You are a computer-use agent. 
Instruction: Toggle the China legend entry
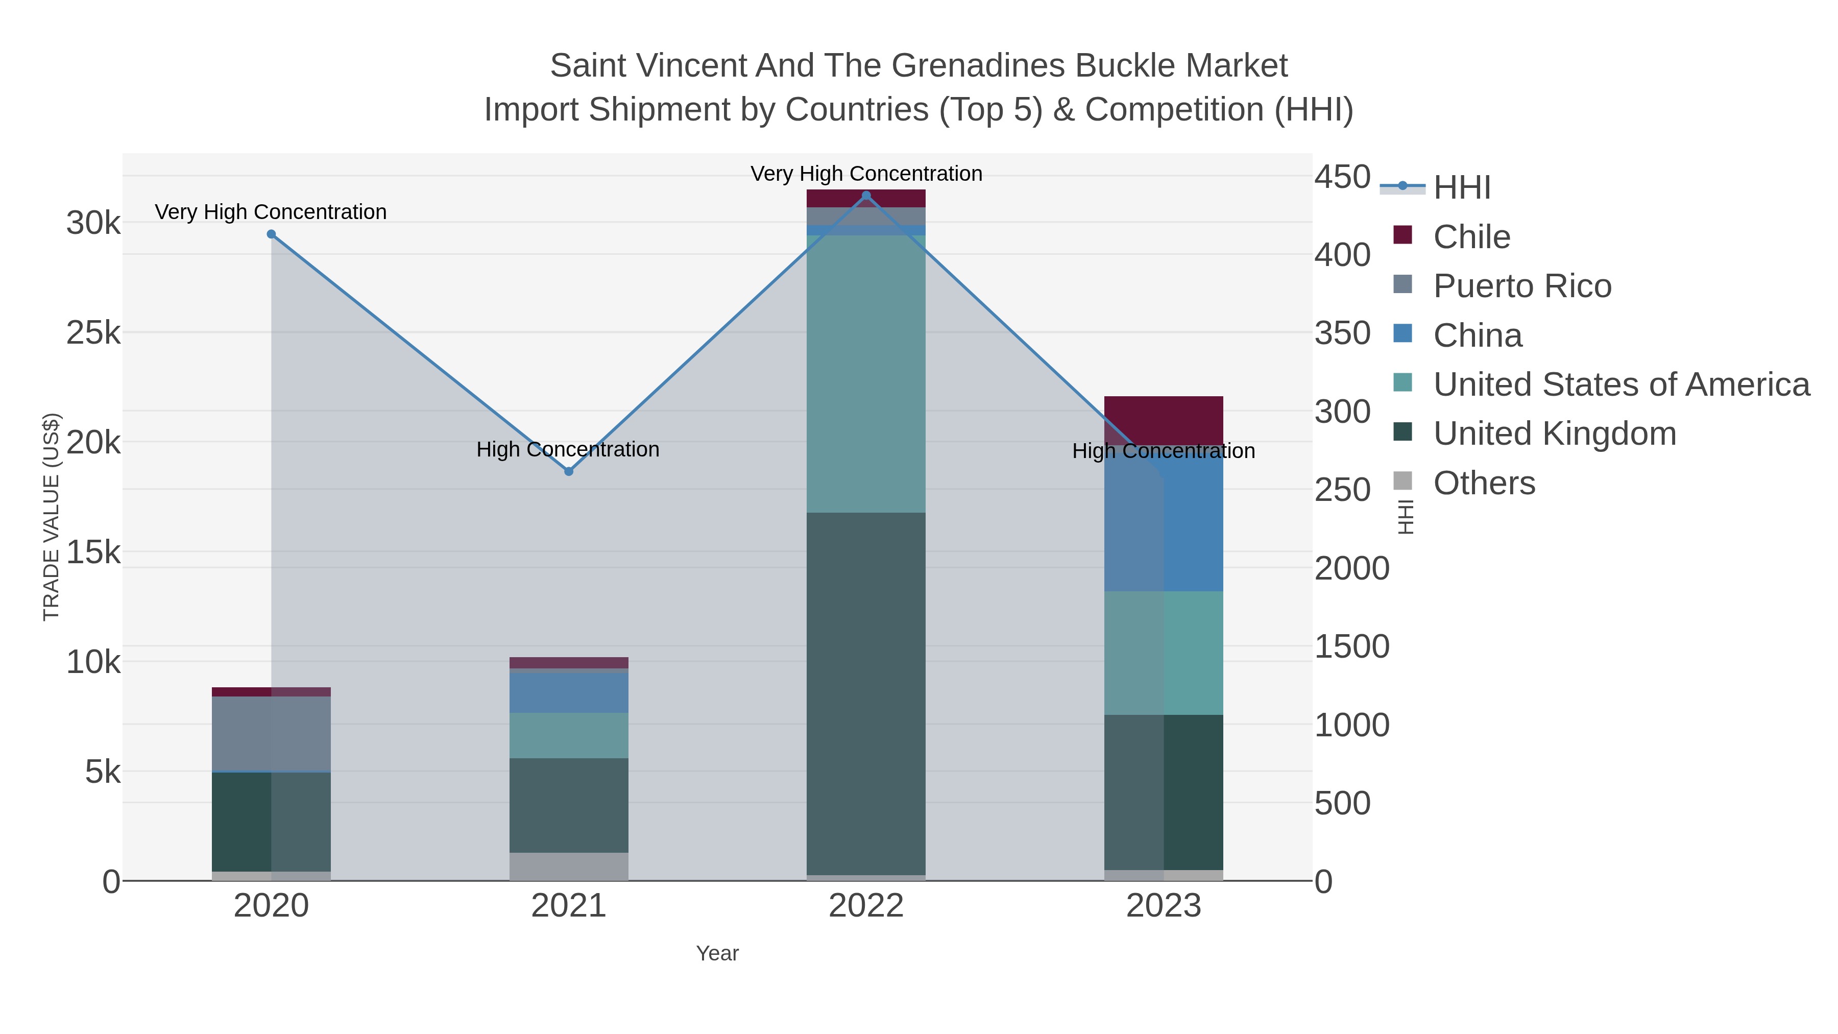1457,334
